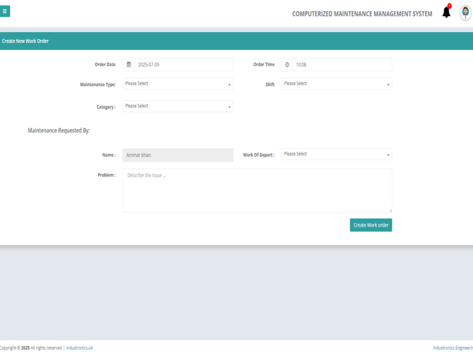This screenshot has width=473, height=355.
Task: Open the Shift dropdown
Action: 337,84
